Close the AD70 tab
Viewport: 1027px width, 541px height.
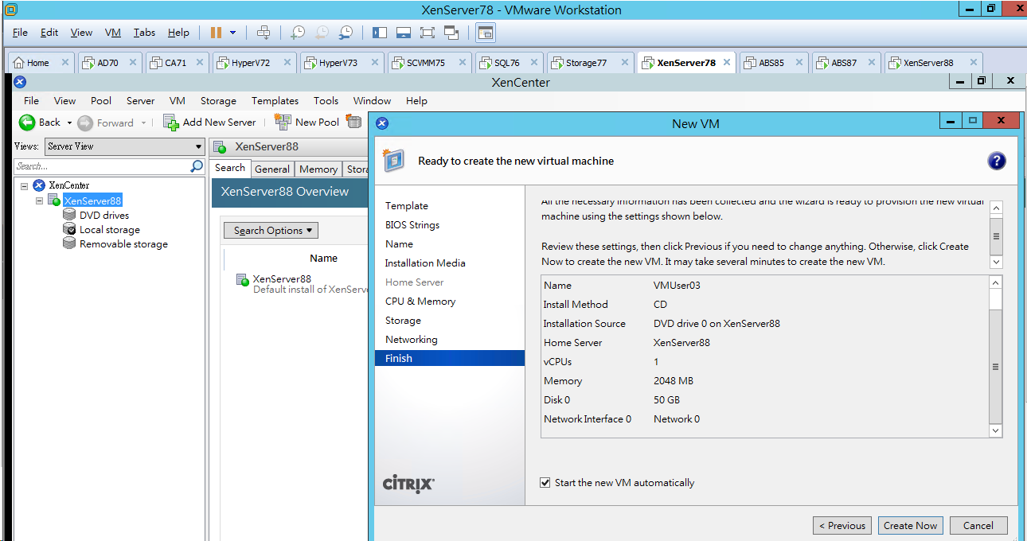point(132,63)
